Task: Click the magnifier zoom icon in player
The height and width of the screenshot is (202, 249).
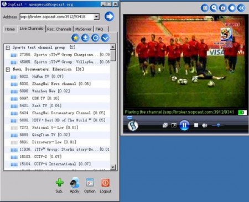Action: pos(214,8)
